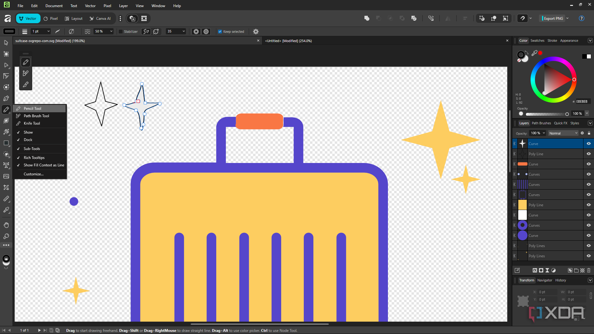Click the delete layer trash icon
The height and width of the screenshot is (334, 594).
tap(589, 270)
